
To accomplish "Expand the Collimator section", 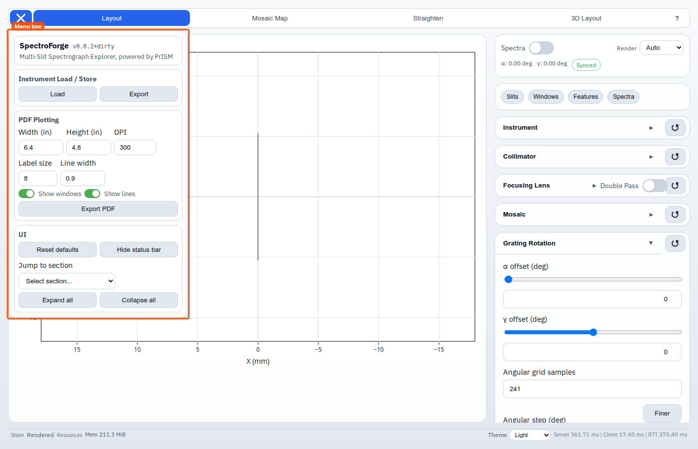I will [578, 157].
